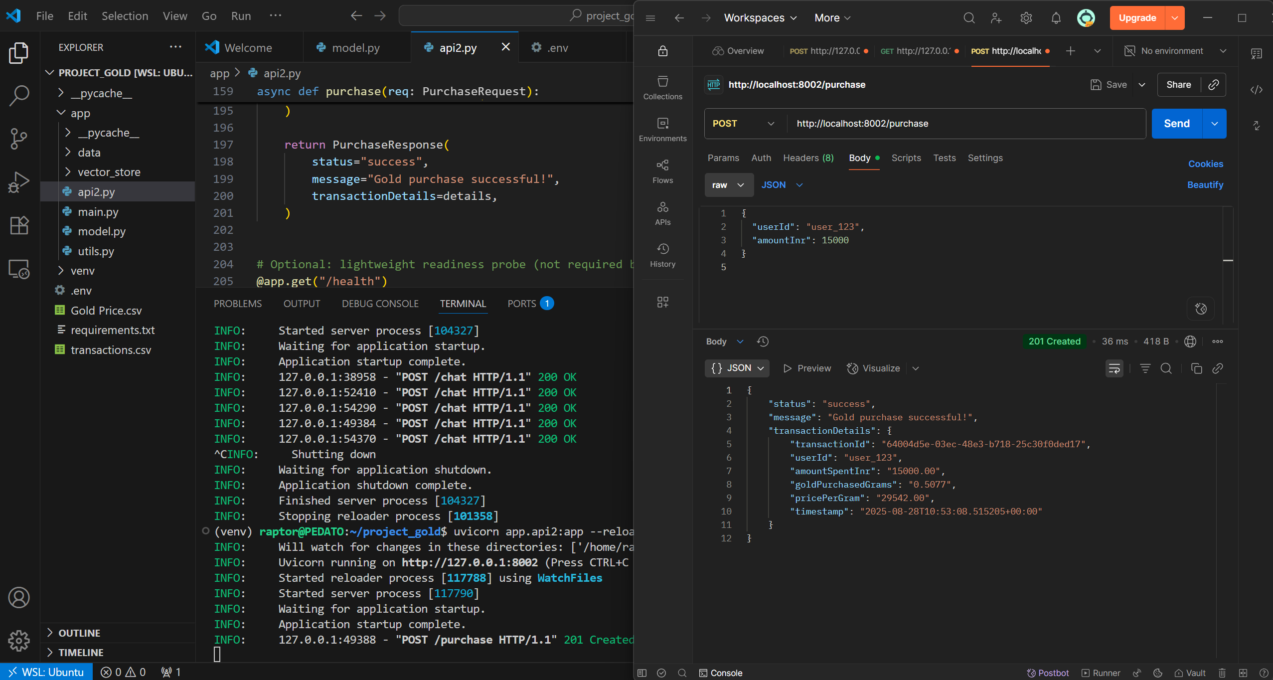
Task: Open Postman APIs sidebar
Action: click(x=662, y=213)
